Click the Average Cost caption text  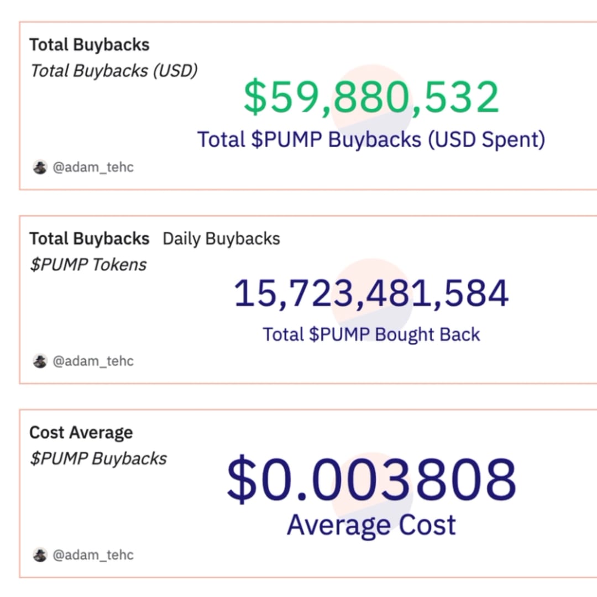(x=371, y=524)
